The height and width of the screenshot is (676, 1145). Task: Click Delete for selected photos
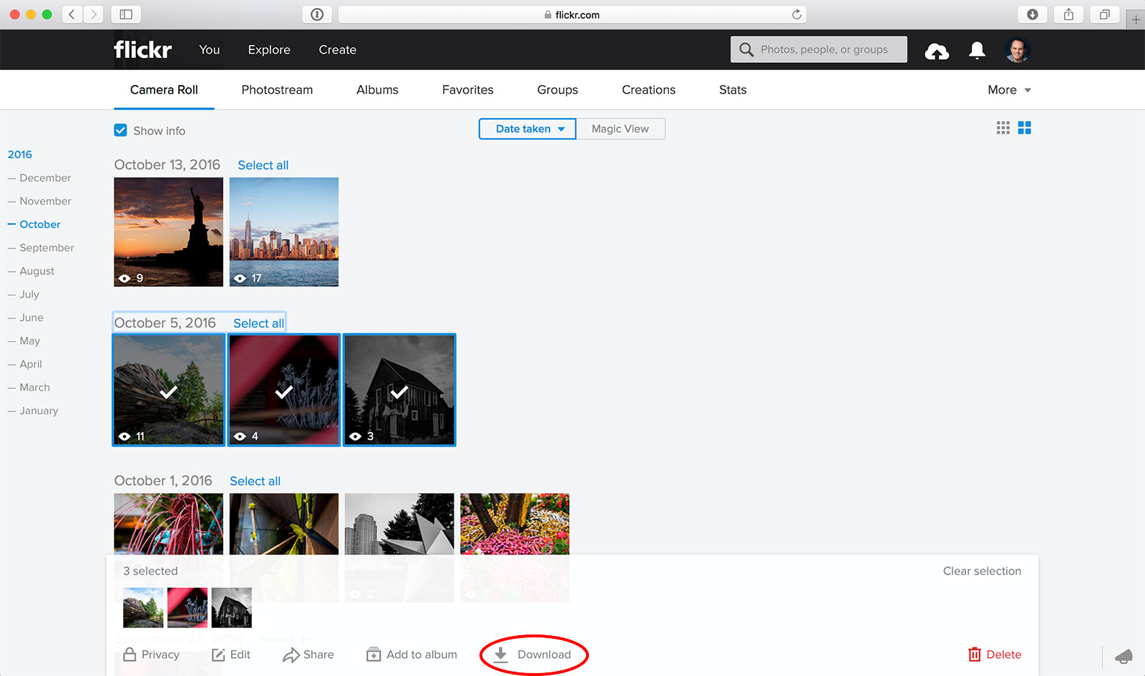point(995,655)
